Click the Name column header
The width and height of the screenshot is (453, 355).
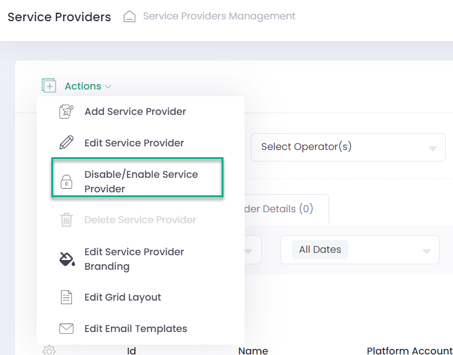253,350
